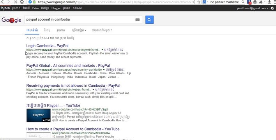This screenshot has width=276, height=140.
Task: Click the Google search engine icon in search box
Action: coord(204,2)
